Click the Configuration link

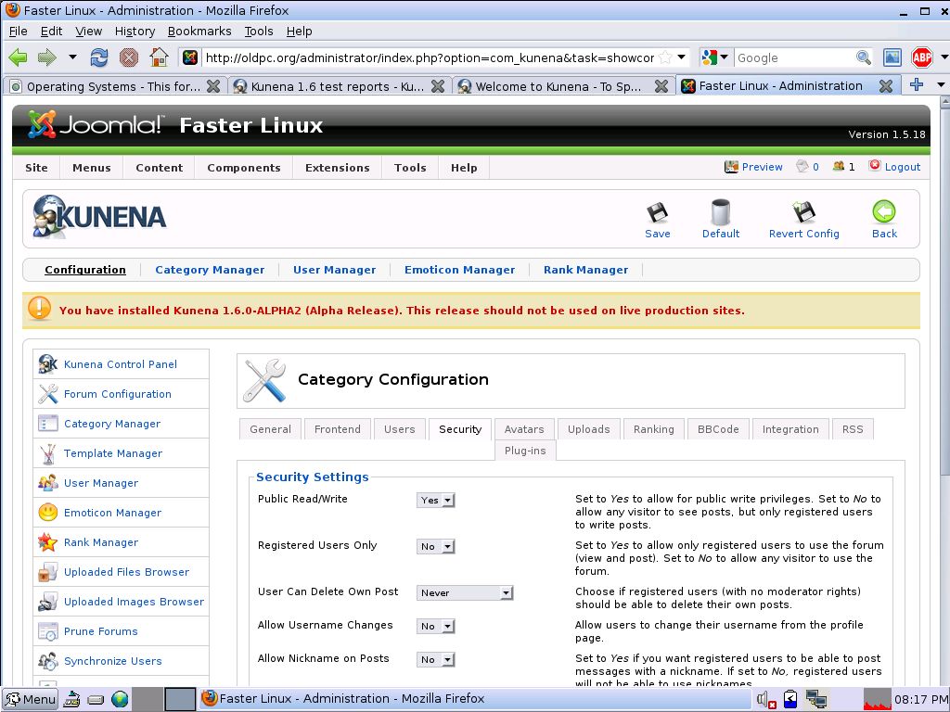pyautogui.click(x=85, y=270)
